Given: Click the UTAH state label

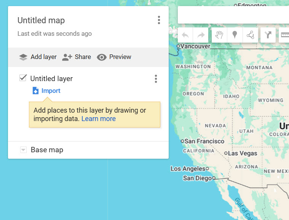Looking at the screenshot, I should click(246, 131).
